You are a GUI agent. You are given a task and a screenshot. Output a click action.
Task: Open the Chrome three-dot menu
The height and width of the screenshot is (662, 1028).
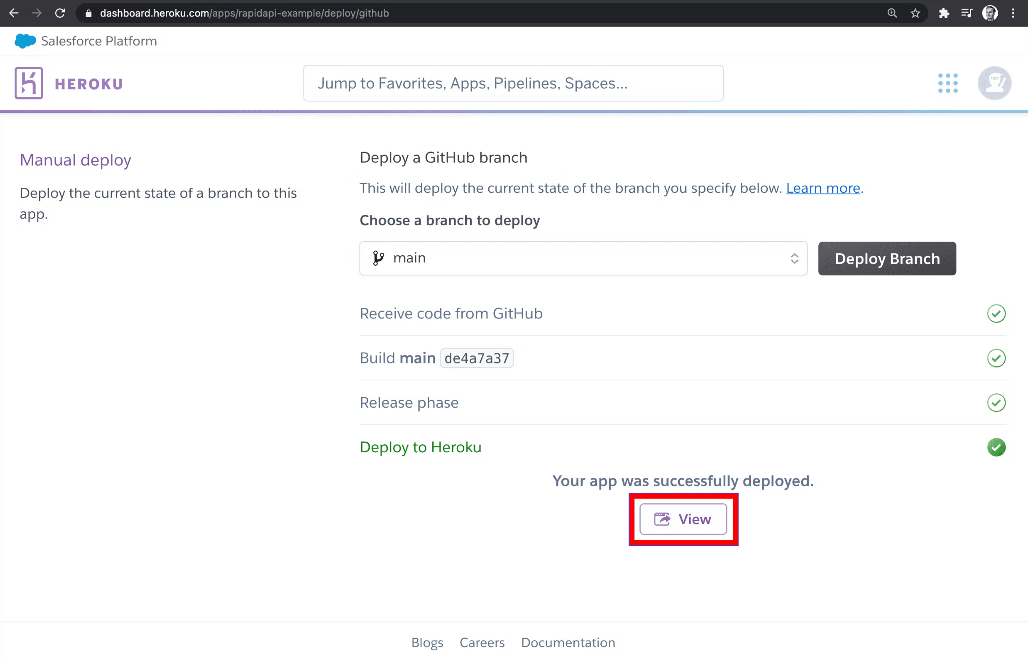coord(1013,13)
